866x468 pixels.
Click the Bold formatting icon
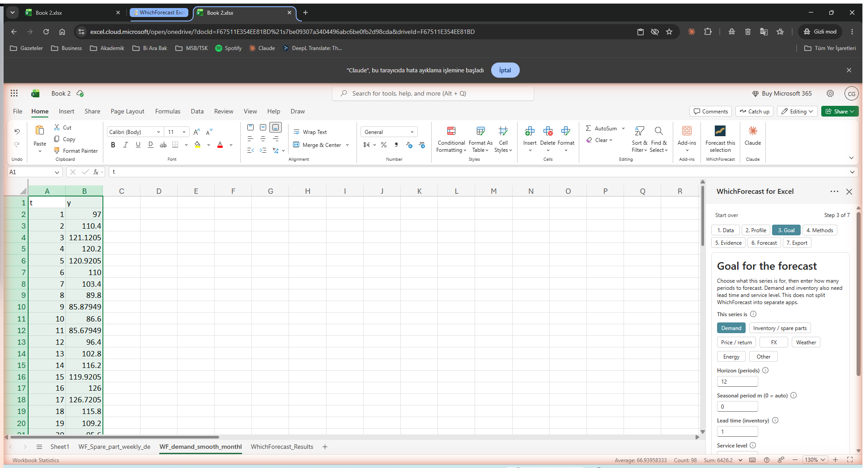point(113,145)
